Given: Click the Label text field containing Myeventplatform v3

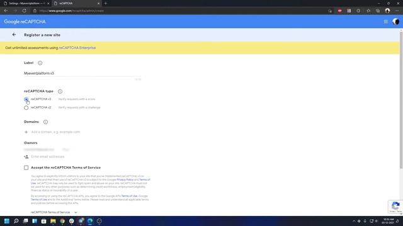Looking at the screenshot, I should point(82,73).
